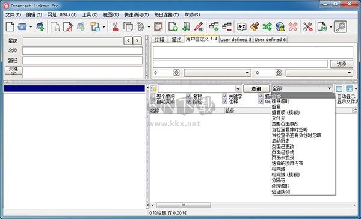This screenshot has height=219, width=361.
Task: Toggle the magnifier search panel icon
Action: (341, 26)
